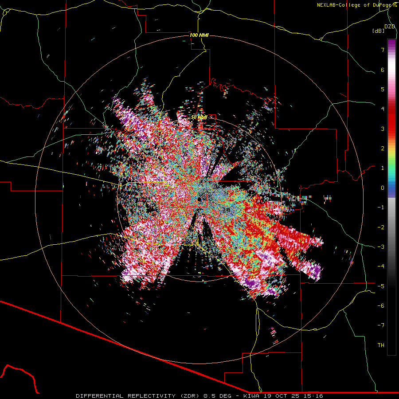Click the 7 value on the color scale

(383, 50)
